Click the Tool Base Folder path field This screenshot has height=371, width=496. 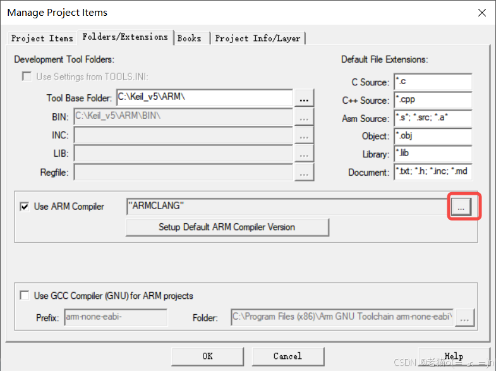click(x=205, y=97)
